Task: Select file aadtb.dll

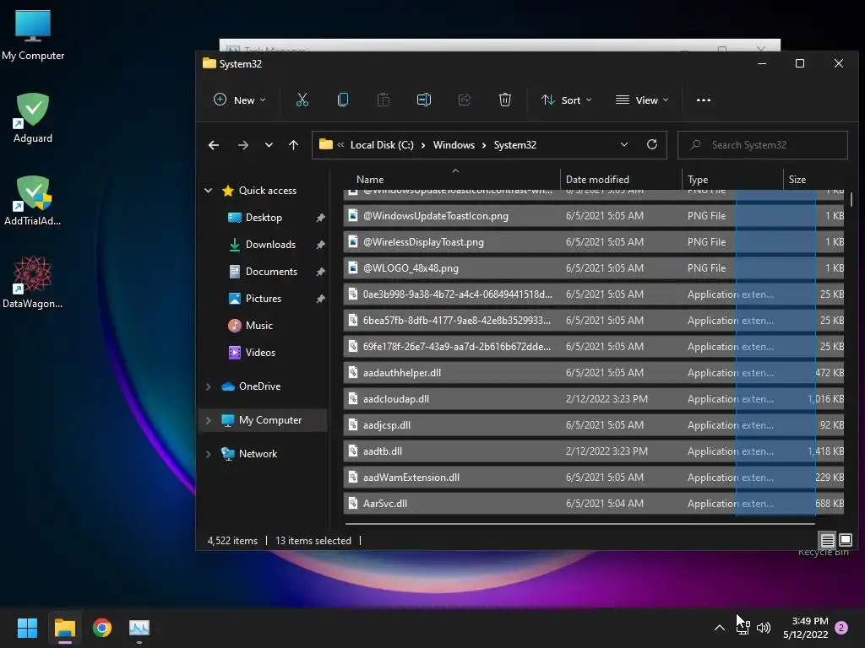Action: 593,451
